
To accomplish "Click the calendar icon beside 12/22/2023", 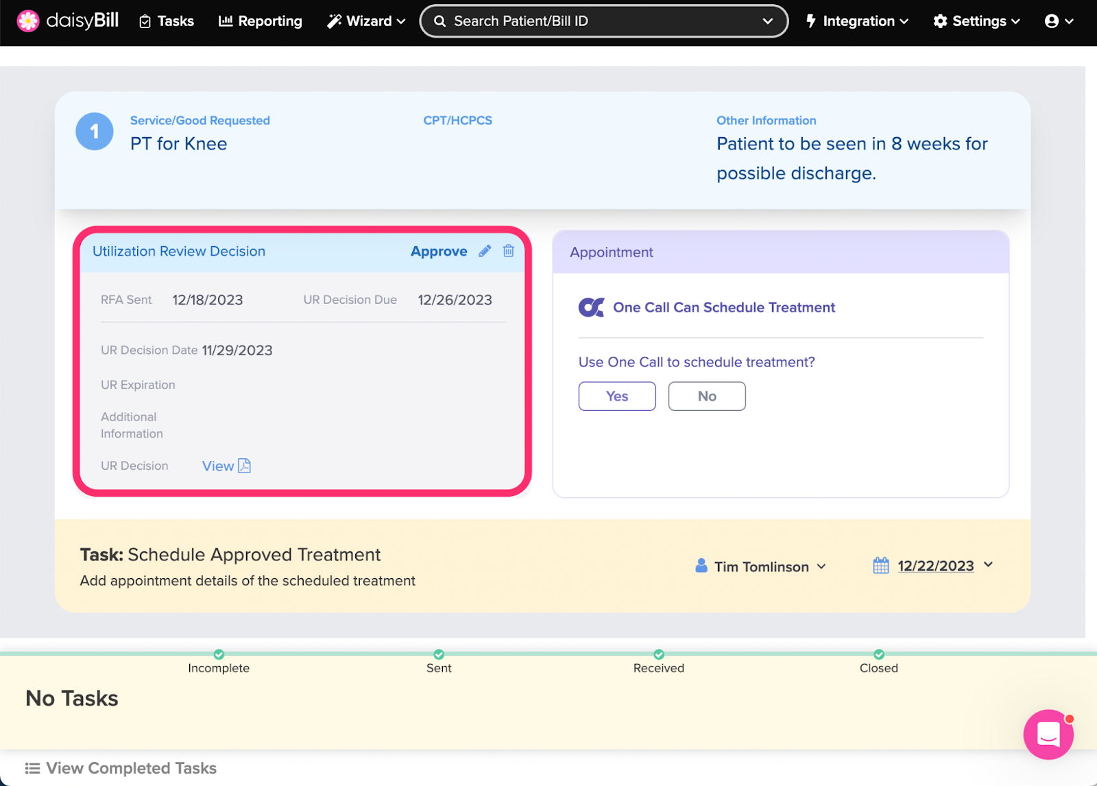I will (880, 566).
